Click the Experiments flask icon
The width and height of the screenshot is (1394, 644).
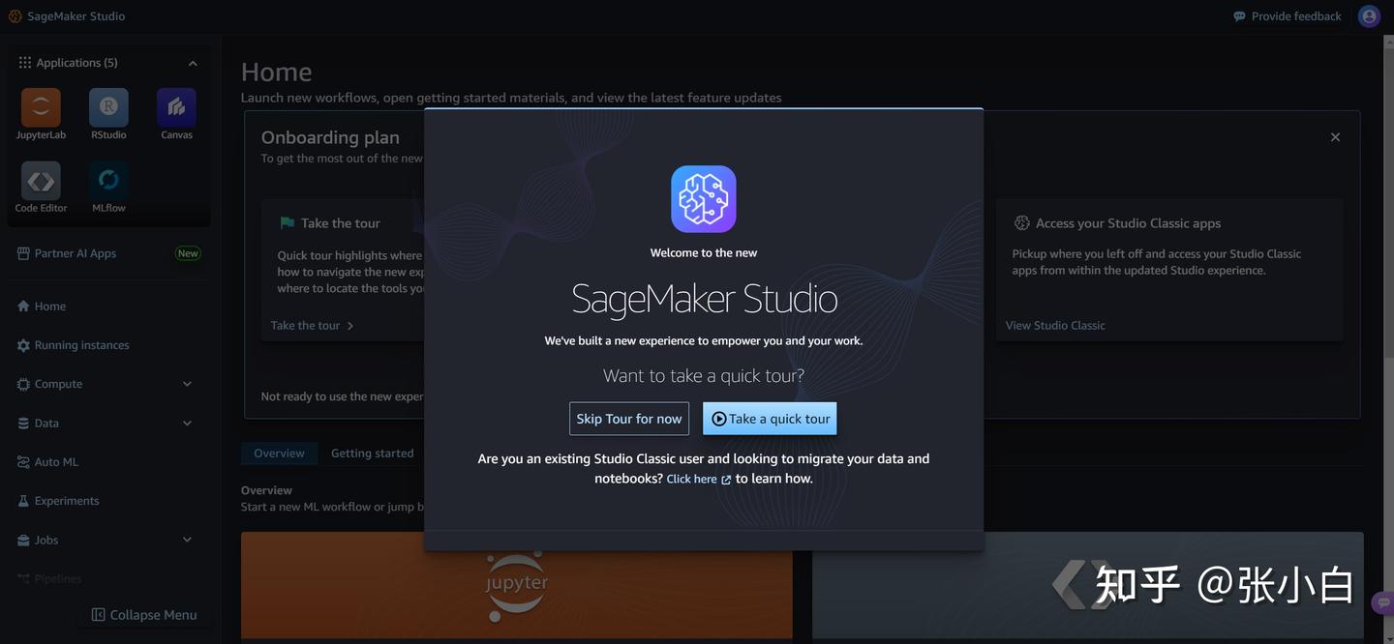click(23, 501)
